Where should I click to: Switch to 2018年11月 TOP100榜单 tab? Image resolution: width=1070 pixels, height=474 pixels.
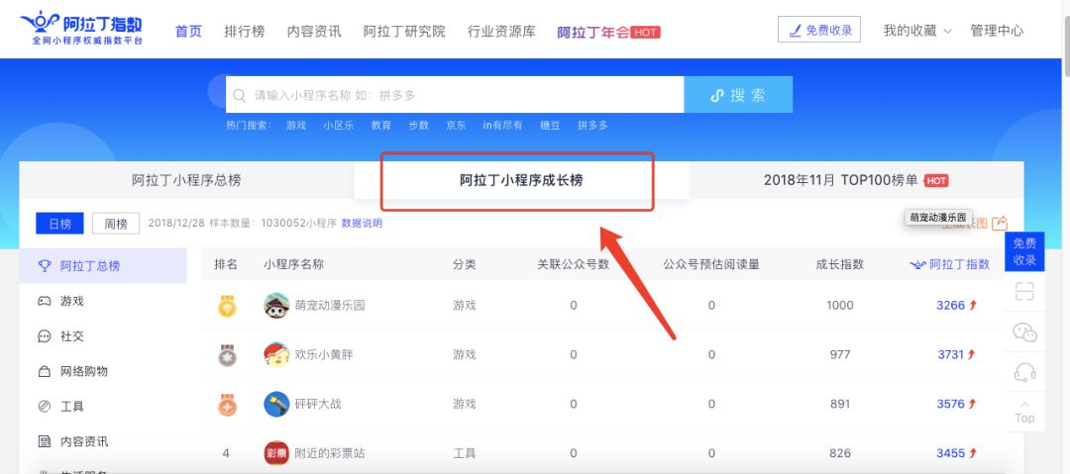tap(856, 181)
